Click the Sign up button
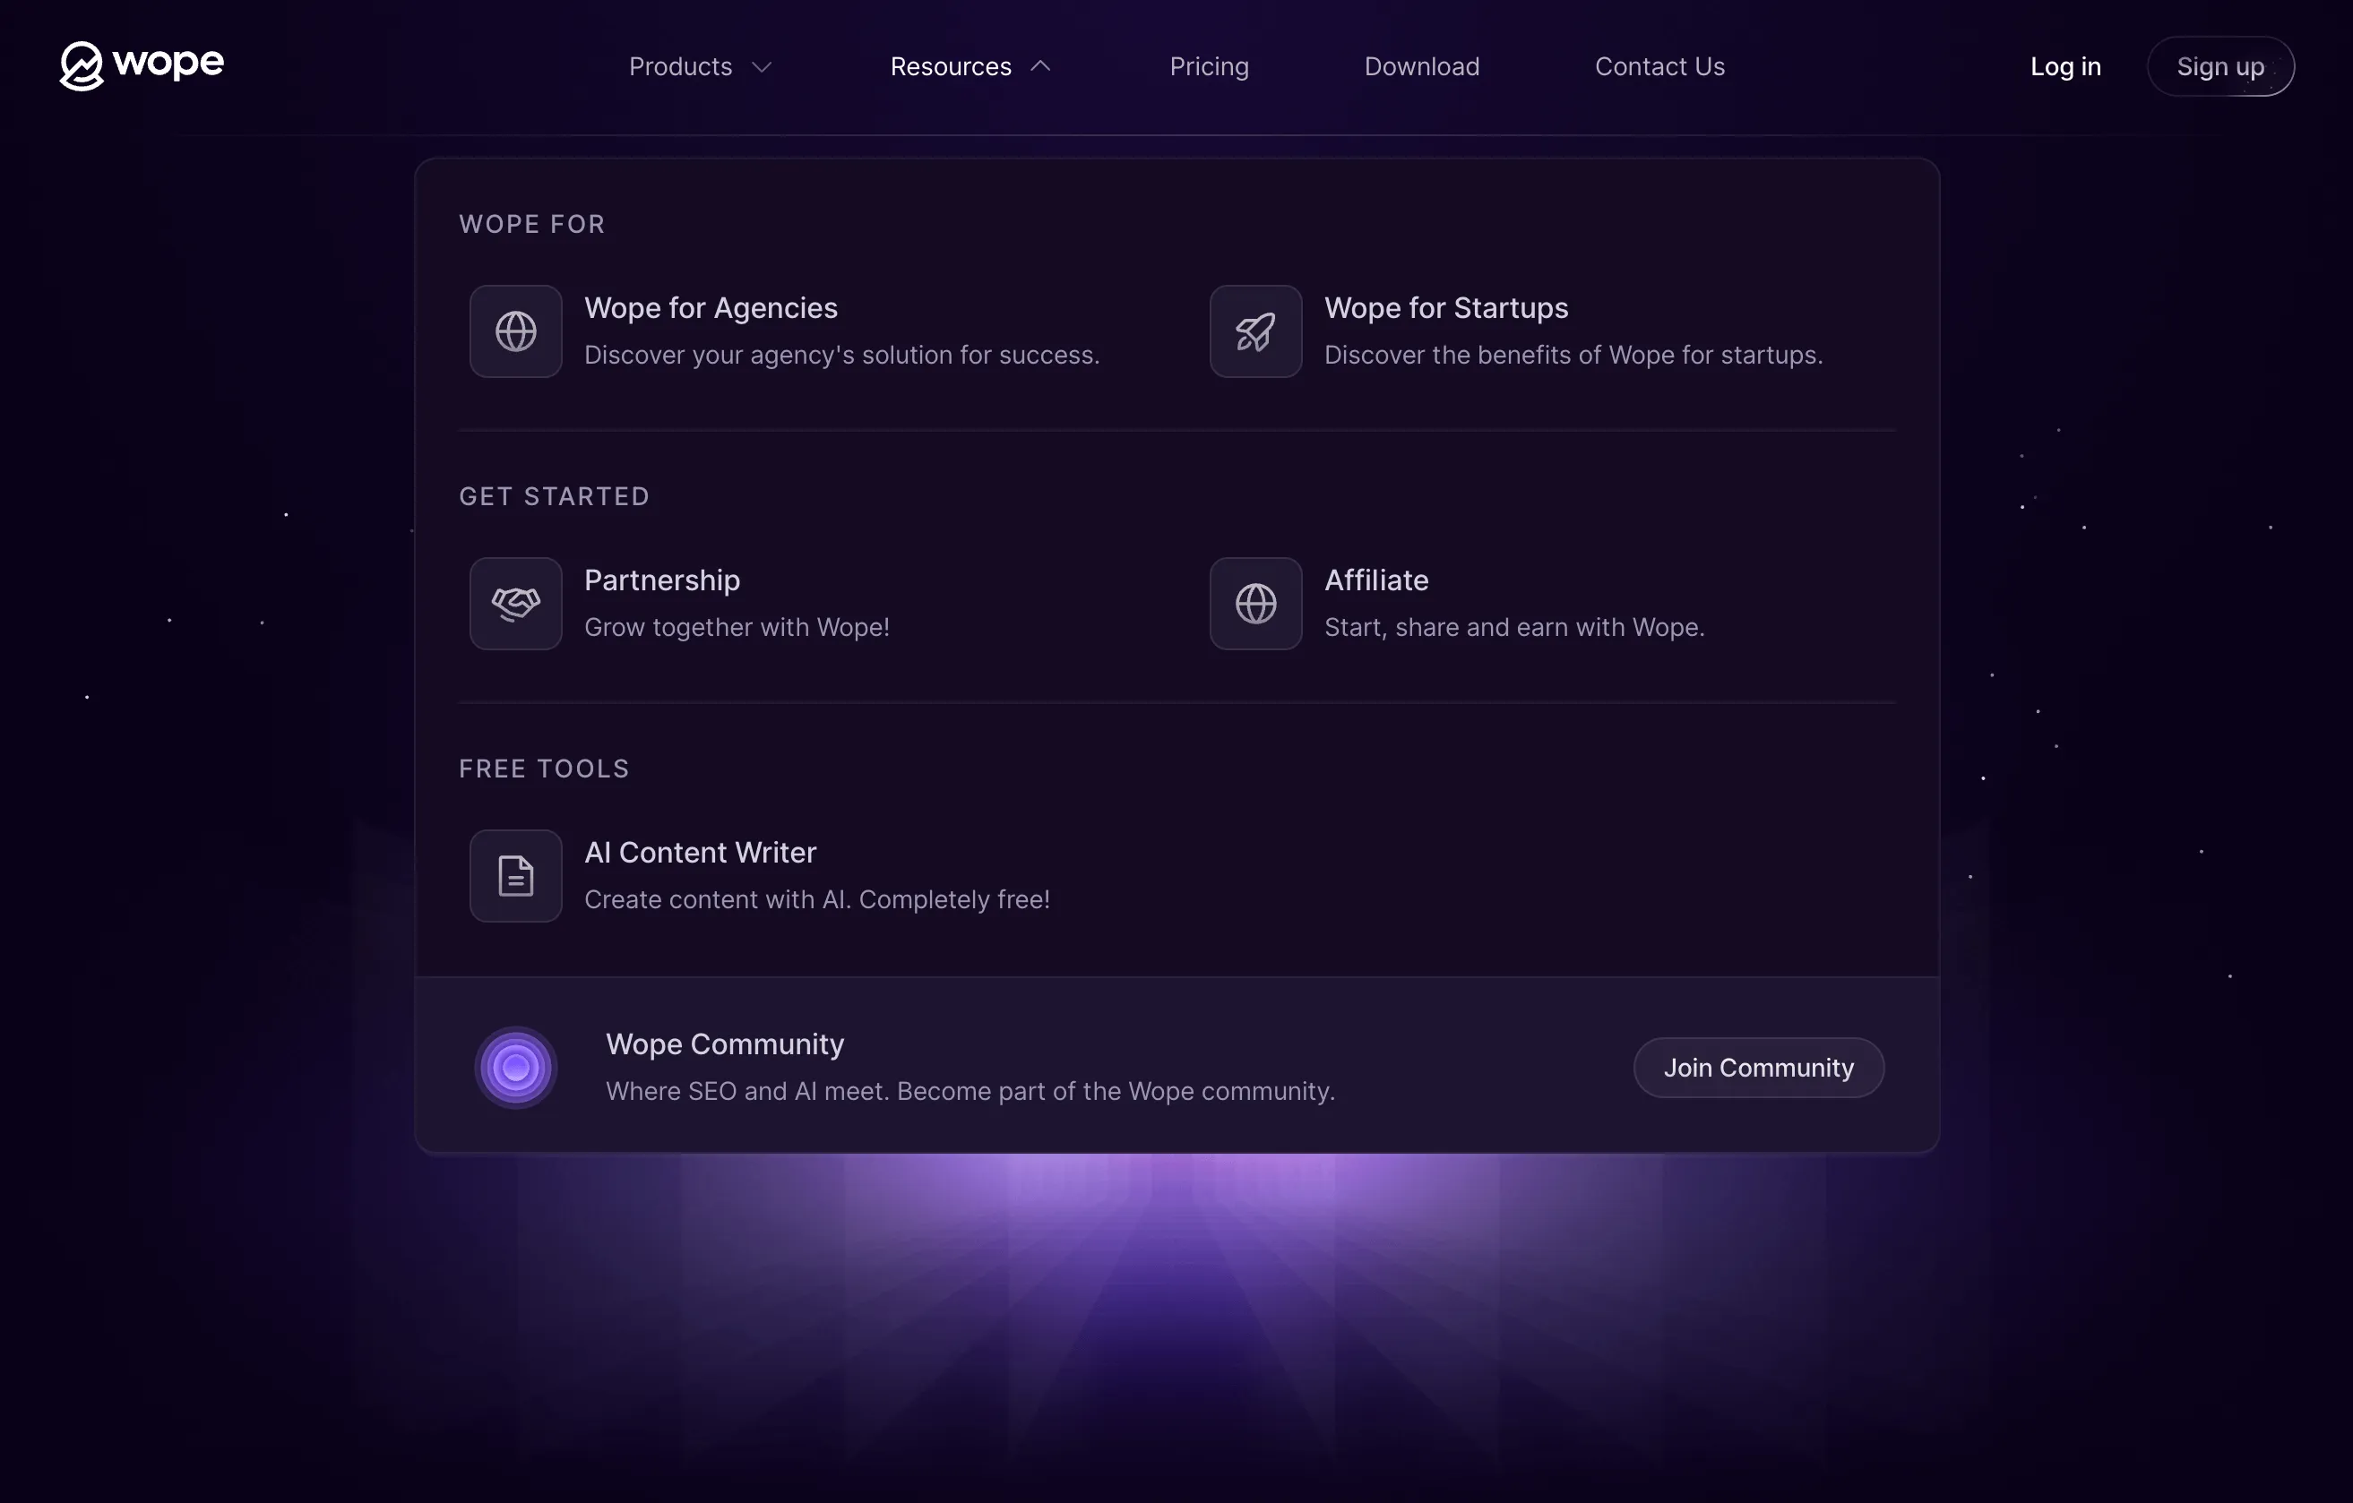2353x1503 pixels. tap(2219, 66)
